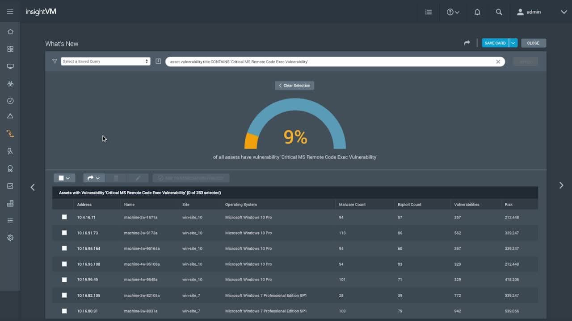Go to the next card arrow

561,185
